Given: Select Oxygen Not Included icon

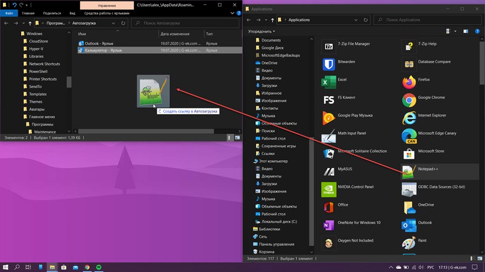Looking at the screenshot, I should point(329,244).
